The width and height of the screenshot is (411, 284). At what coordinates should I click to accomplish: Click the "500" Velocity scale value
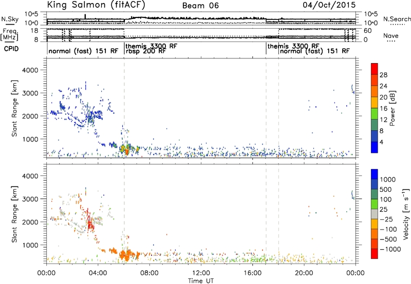[x=386, y=190]
